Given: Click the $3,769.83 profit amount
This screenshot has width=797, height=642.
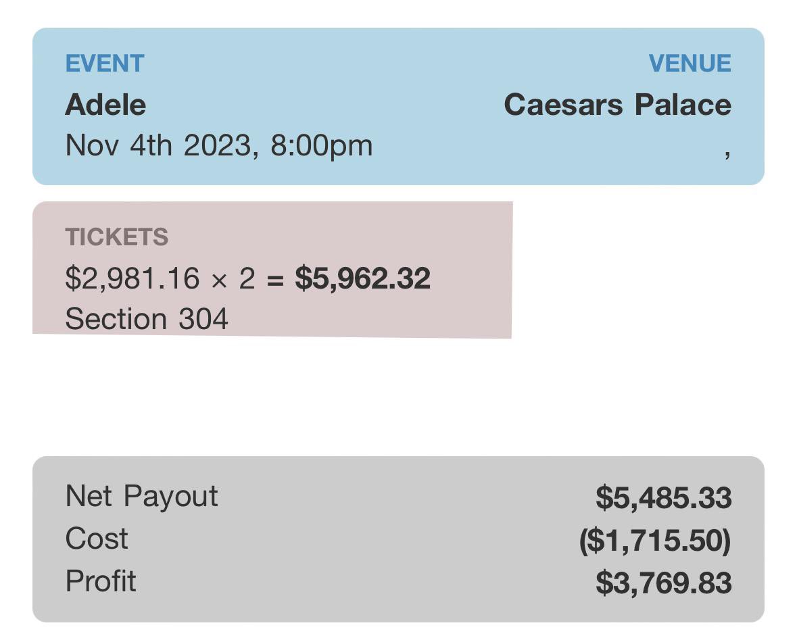Looking at the screenshot, I should pyautogui.click(x=663, y=583).
